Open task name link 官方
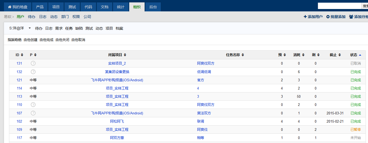This screenshot has height=143, width=368. coord(201,80)
